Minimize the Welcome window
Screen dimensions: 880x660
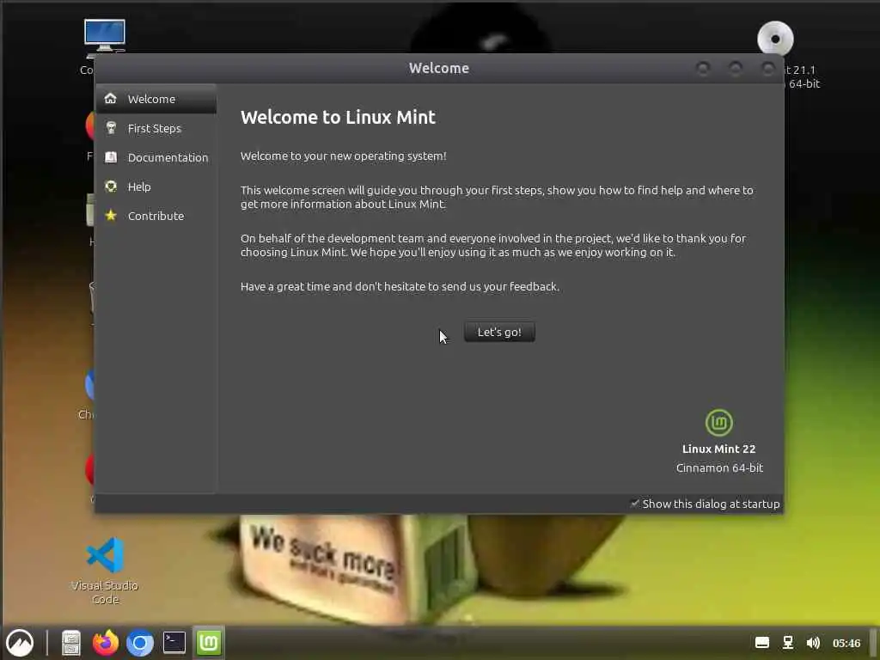click(x=703, y=69)
